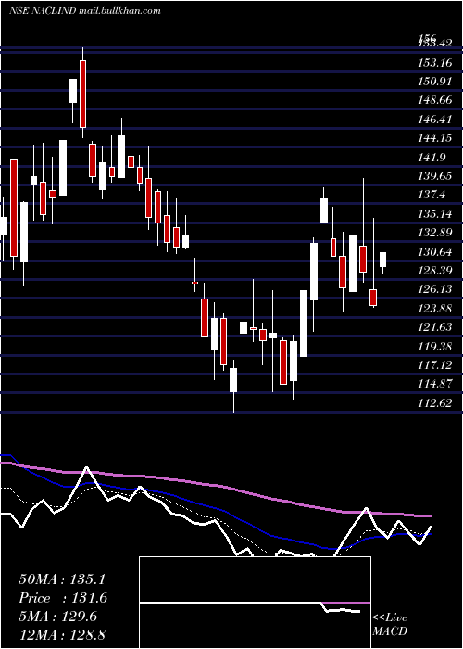
Task: Open the Live MACD inset panel
Action: coord(255,603)
